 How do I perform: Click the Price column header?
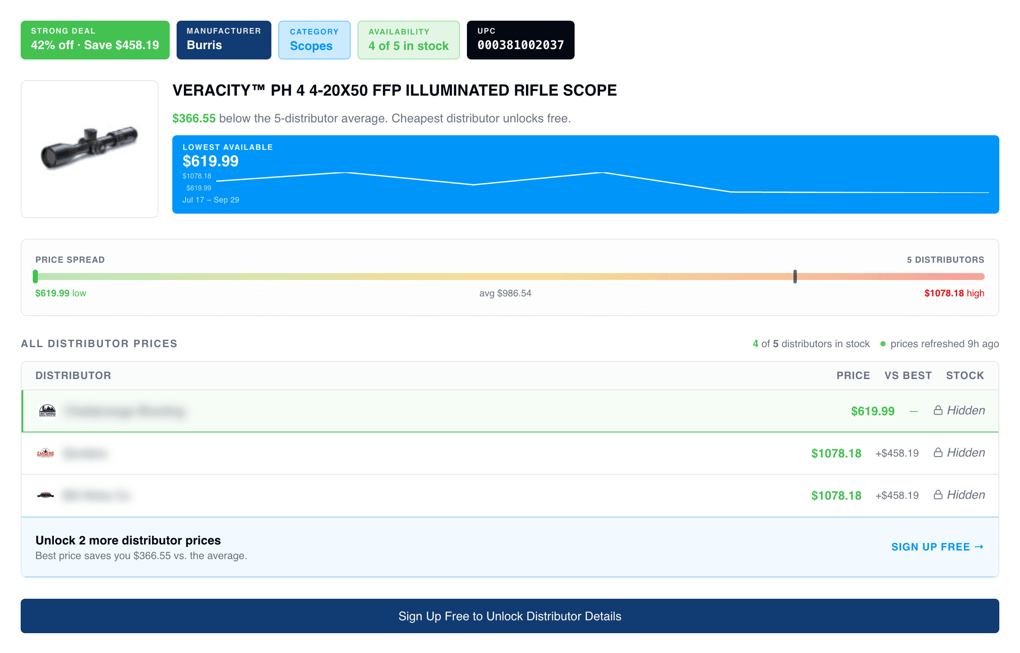[x=853, y=376]
